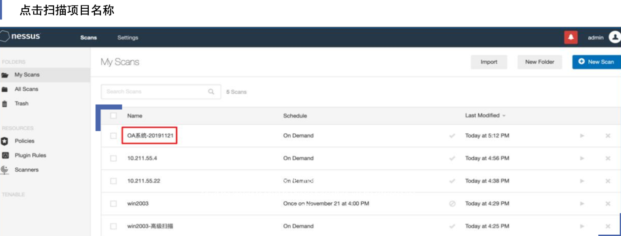Open the Trash folder in sidebar

click(21, 104)
